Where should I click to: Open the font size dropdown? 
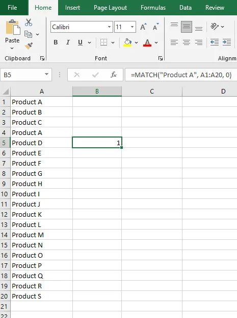132,27
